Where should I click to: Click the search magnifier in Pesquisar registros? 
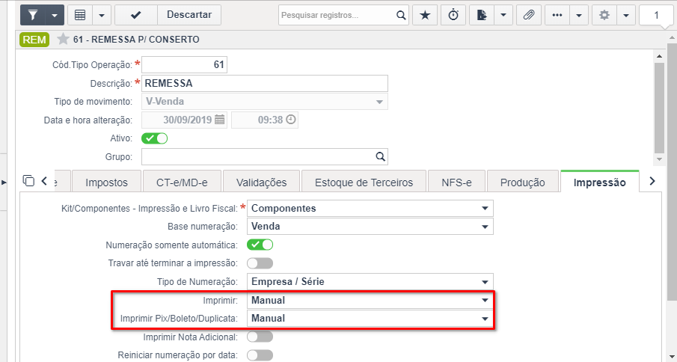[x=401, y=15]
